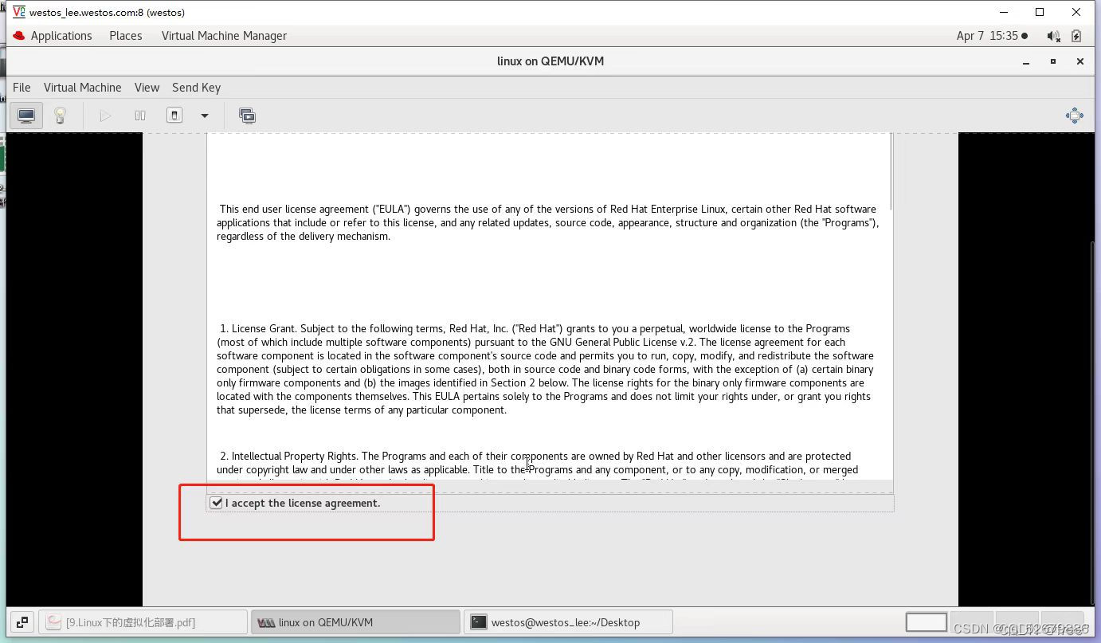Switch console to fullscreen view
1101x643 pixels.
pos(1074,116)
